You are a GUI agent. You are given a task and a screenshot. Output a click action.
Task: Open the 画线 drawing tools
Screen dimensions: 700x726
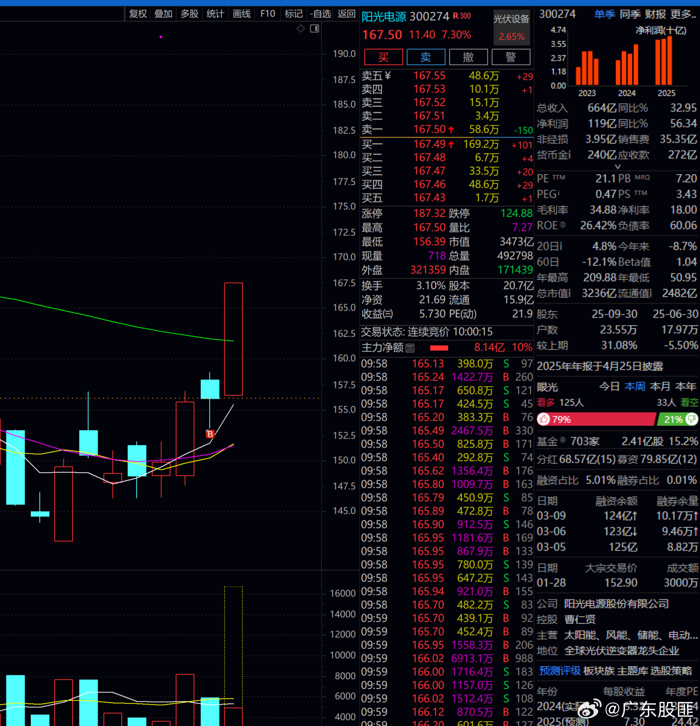point(242,14)
